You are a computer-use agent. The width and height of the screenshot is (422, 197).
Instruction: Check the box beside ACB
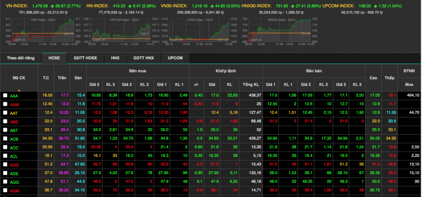pos(5,139)
